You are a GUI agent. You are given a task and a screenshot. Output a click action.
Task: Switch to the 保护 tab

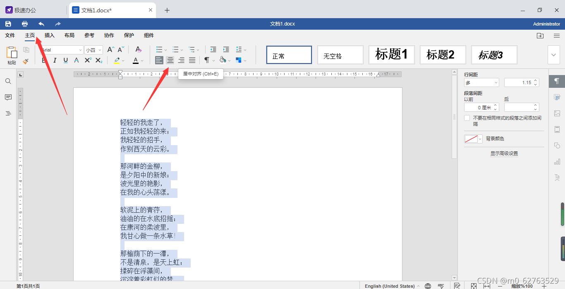(x=129, y=35)
